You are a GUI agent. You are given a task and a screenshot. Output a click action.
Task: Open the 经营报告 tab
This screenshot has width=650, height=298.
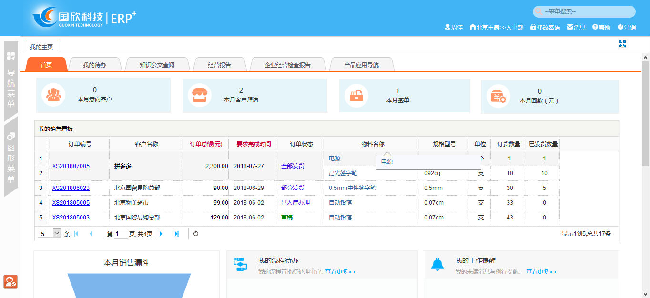pos(220,65)
